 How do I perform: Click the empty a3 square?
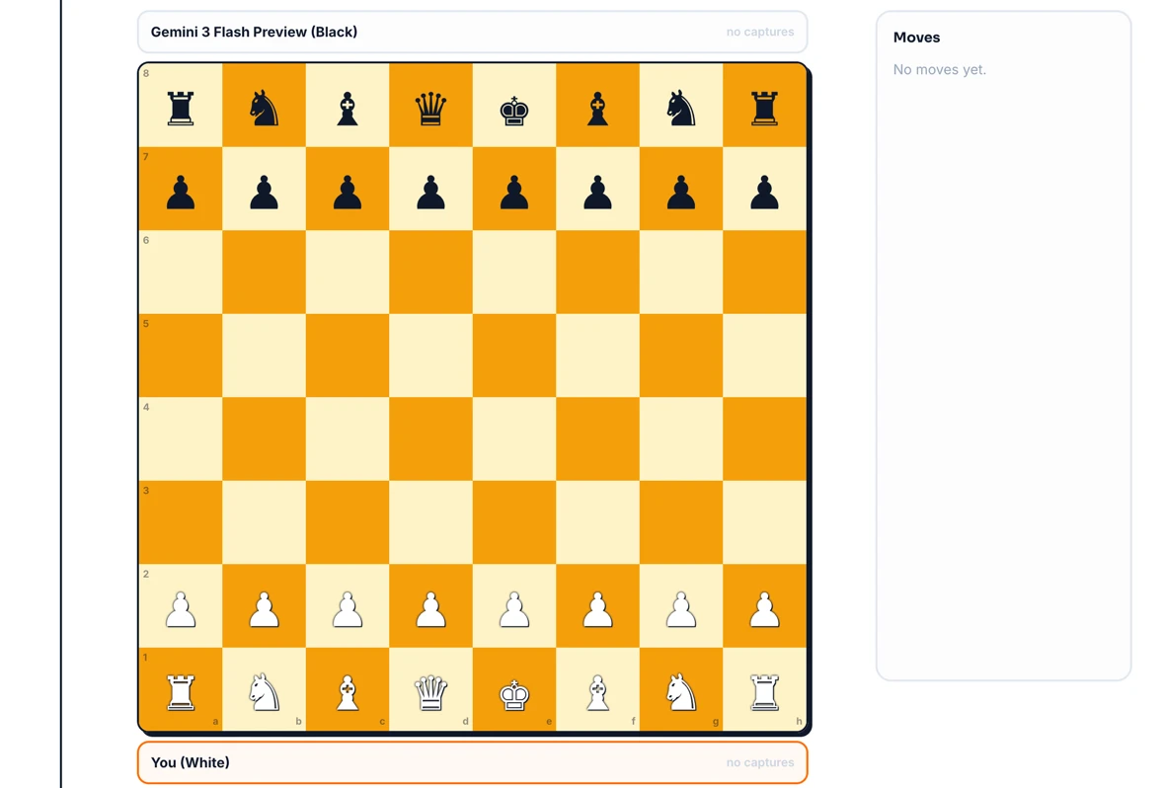pos(181,522)
